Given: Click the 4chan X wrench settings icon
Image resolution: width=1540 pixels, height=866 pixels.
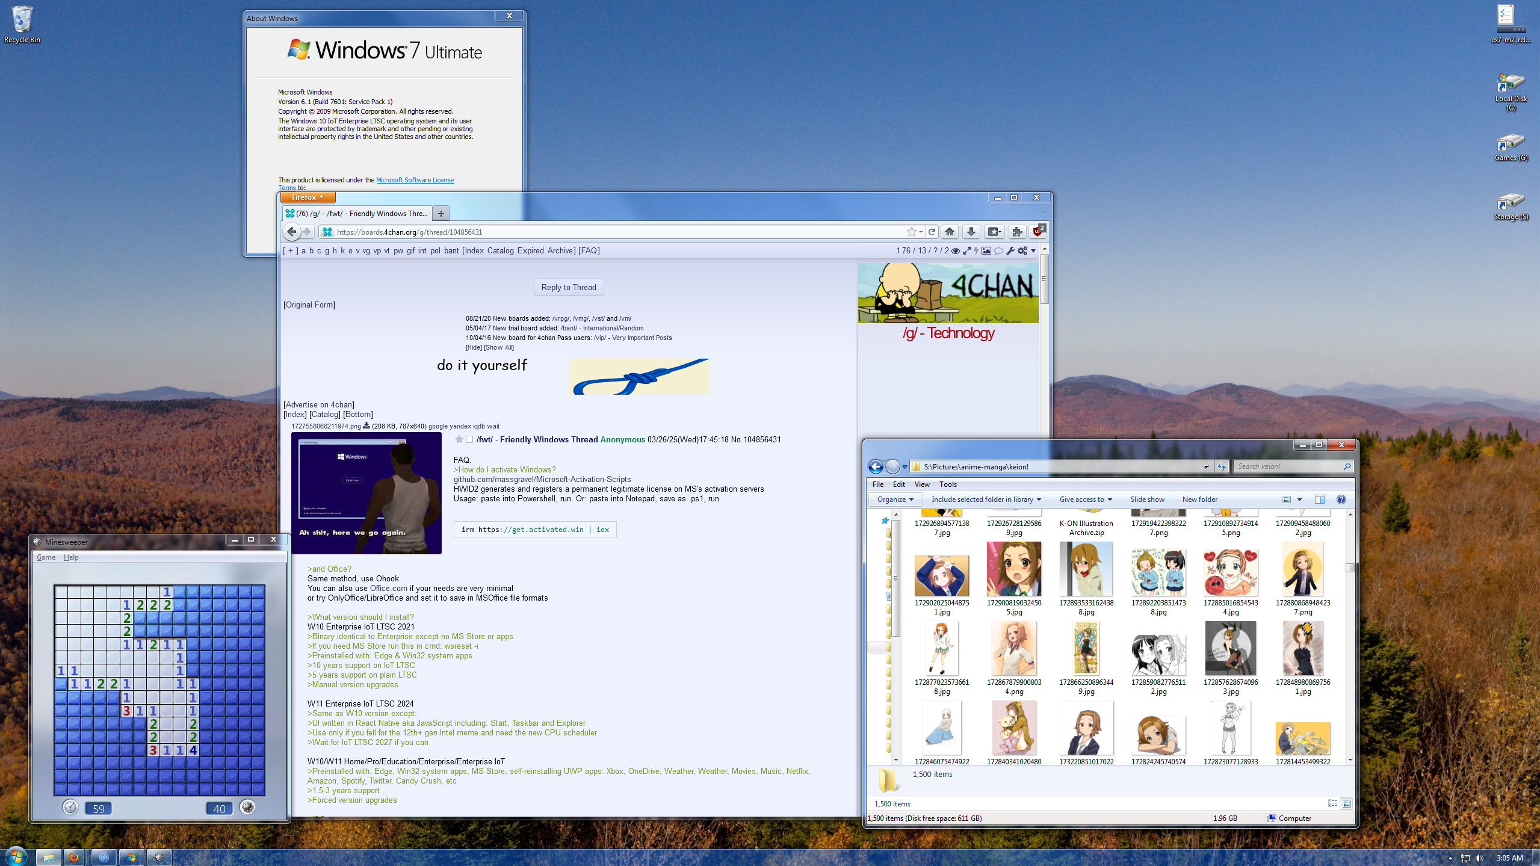Looking at the screenshot, I should point(1010,251).
